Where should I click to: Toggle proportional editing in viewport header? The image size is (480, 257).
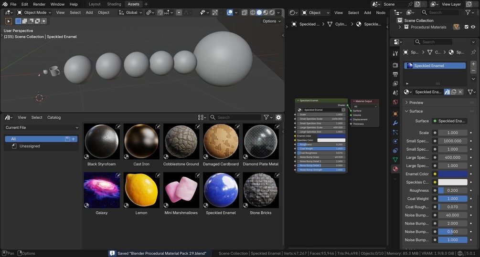[x=179, y=12]
